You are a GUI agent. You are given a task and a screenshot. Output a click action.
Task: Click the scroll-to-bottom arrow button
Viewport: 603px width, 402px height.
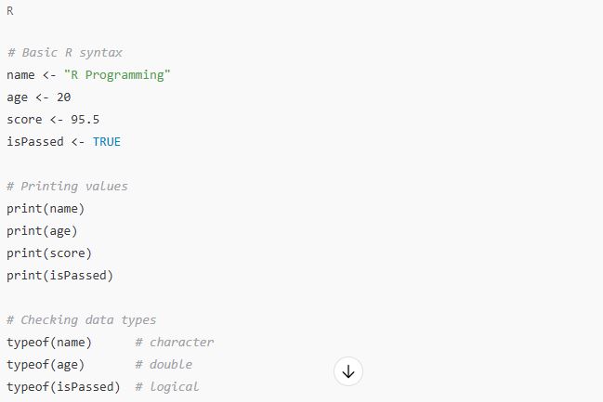tap(348, 371)
